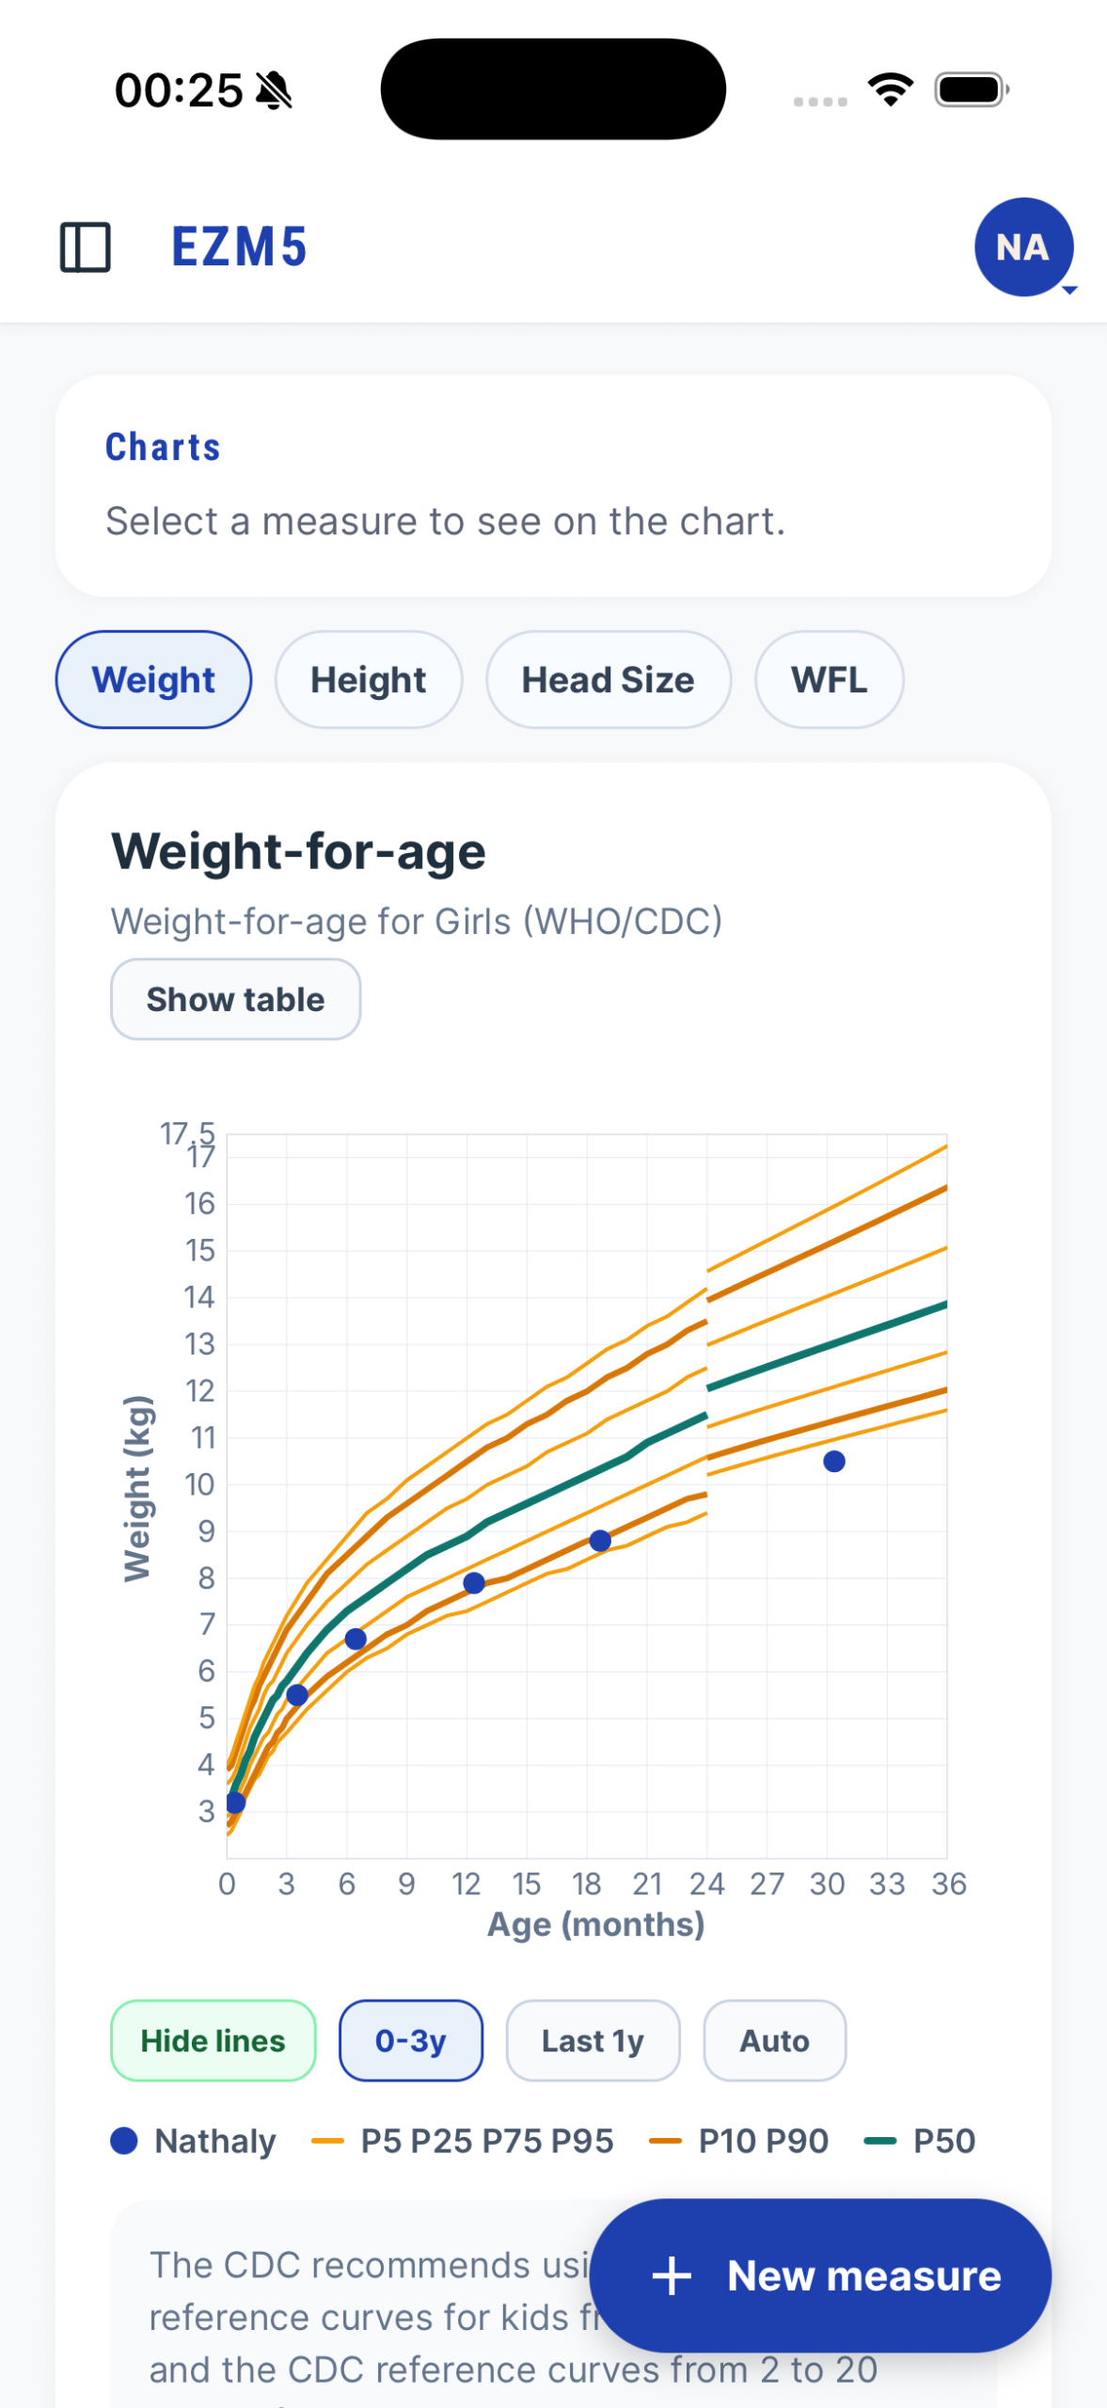This screenshot has width=1107, height=2408.
Task: Switch to the Height tab
Action: coord(369,679)
